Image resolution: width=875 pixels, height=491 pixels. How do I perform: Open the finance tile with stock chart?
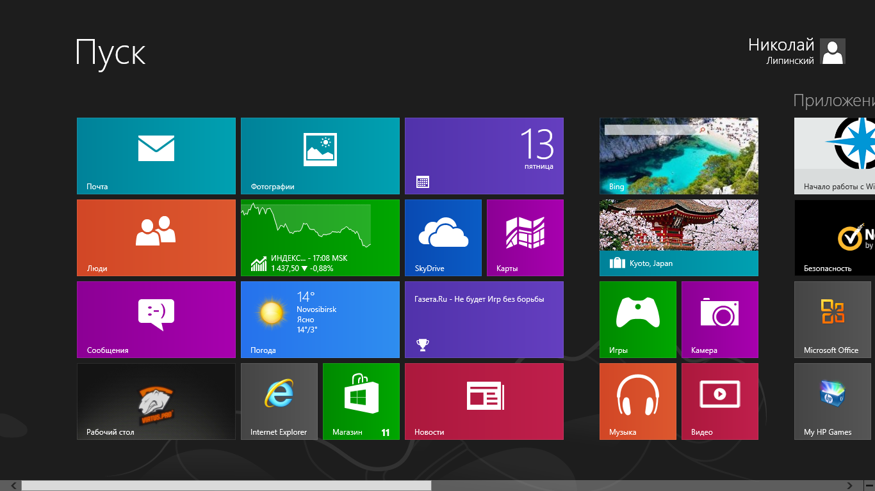click(320, 238)
